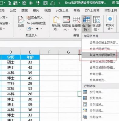The image size is (119, 121).
Task: Click the 行列拼接 icon in menu
Action: [x=85, y=110]
